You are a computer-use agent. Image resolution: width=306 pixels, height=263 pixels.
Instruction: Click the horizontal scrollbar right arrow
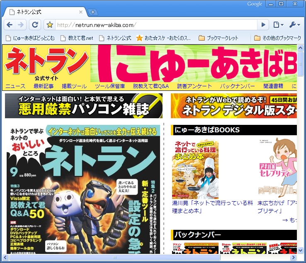tap(293, 257)
